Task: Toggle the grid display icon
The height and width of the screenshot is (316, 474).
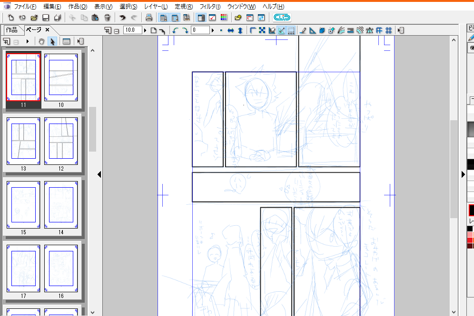Action: tap(389, 30)
